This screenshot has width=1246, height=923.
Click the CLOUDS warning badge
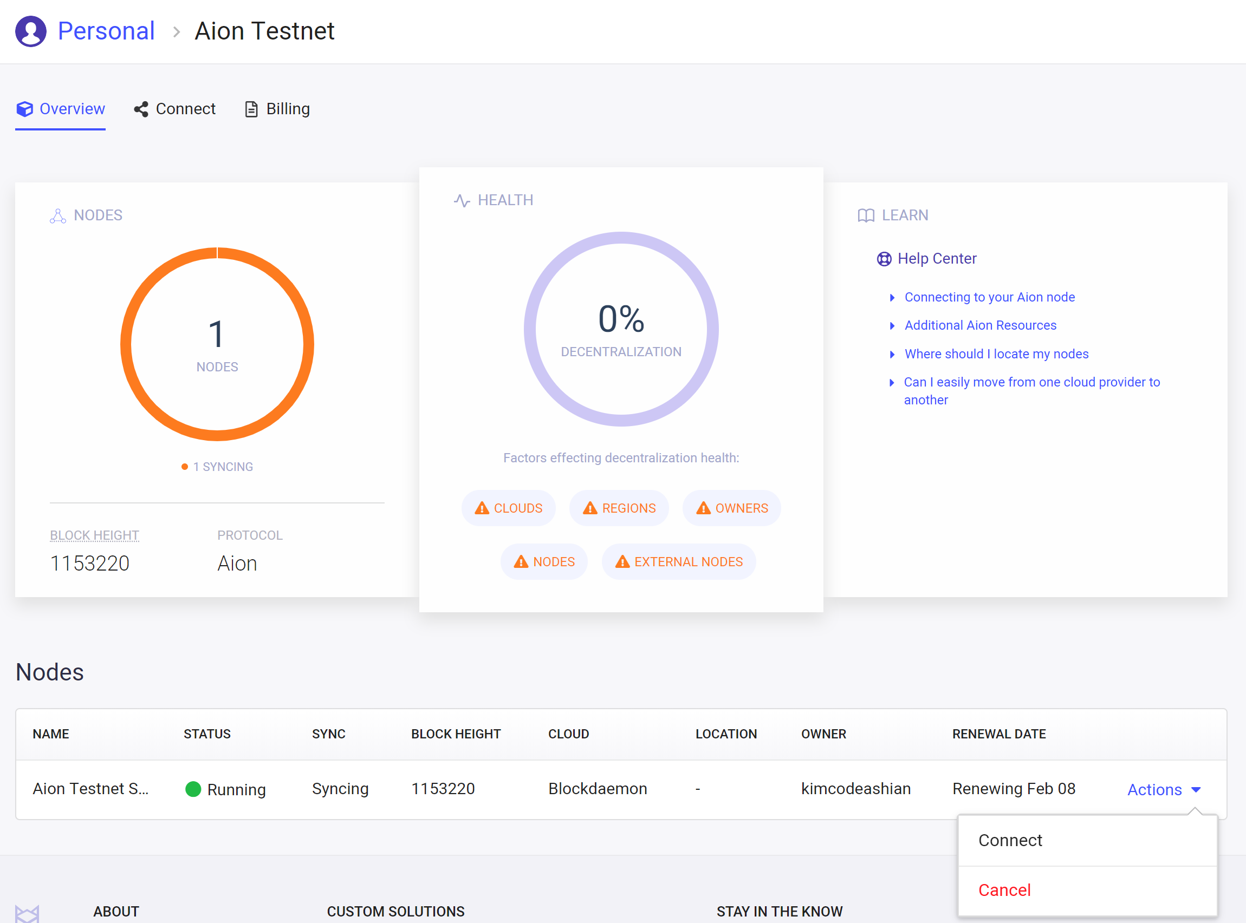point(508,508)
